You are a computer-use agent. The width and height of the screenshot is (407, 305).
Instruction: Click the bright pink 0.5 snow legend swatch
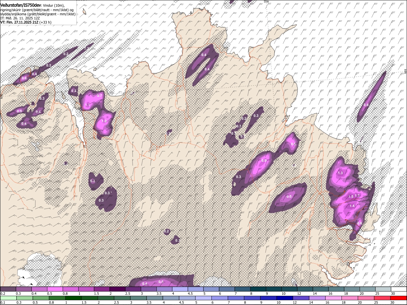(55, 289)
